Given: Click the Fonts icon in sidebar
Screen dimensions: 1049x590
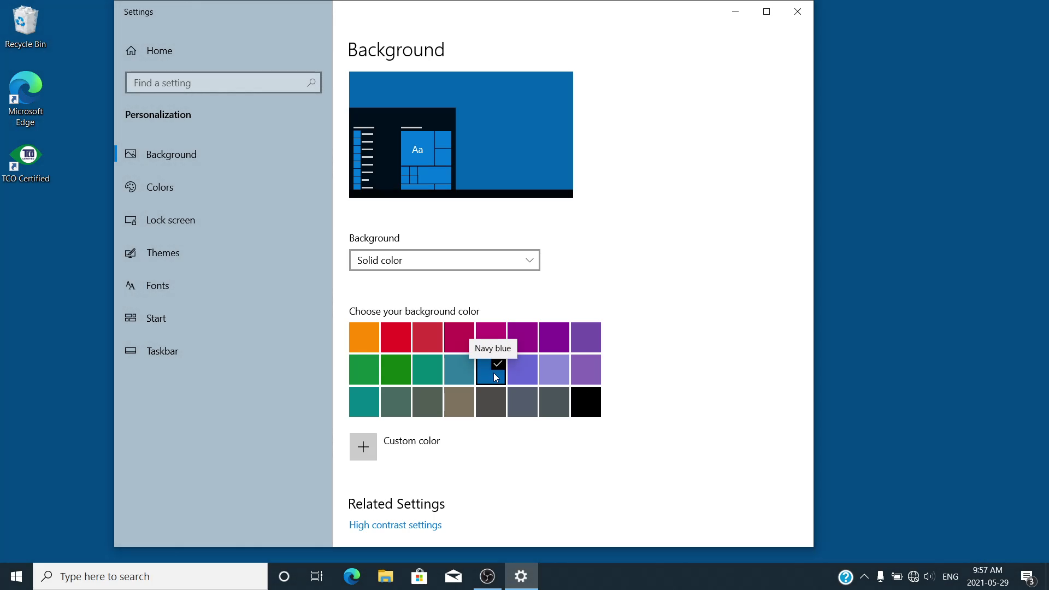Looking at the screenshot, I should tap(131, 286).
